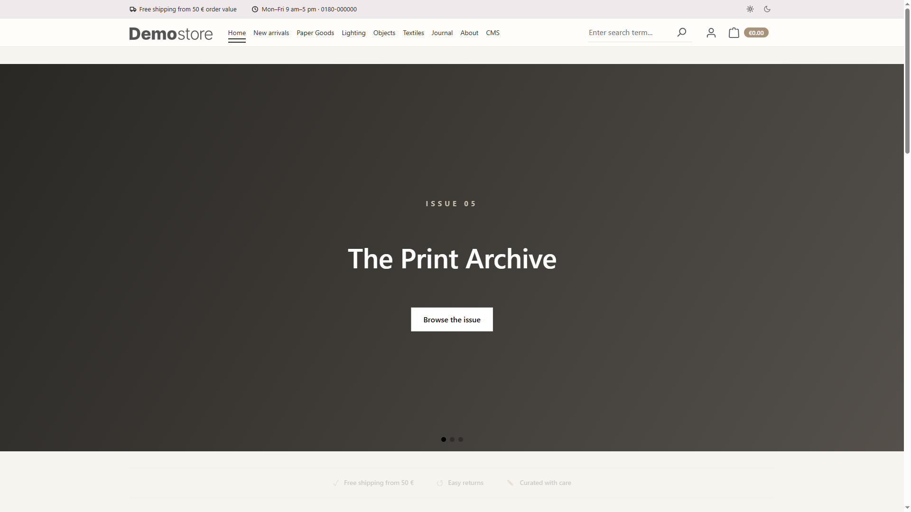Click Mon–Fri 9 am–5 pm phone text
This screenshot has width=911, height=512.
coord(309,9)
